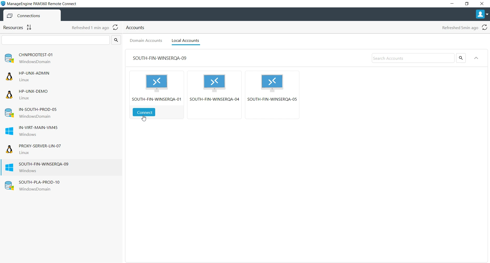
Task: Select the SOUTH-FIN-WINSERQA-04 remote desktop icon
Action: click(x=214, y=83)
